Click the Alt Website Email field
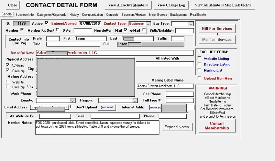The image size is (275, 161). [x=115, y=116]
